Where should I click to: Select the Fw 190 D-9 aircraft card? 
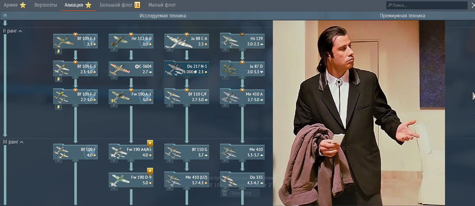[131, 180]
